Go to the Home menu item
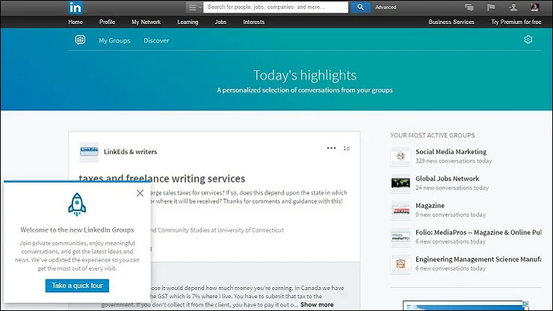The width and height of the screenshot is (553, 311). point(75,22)
